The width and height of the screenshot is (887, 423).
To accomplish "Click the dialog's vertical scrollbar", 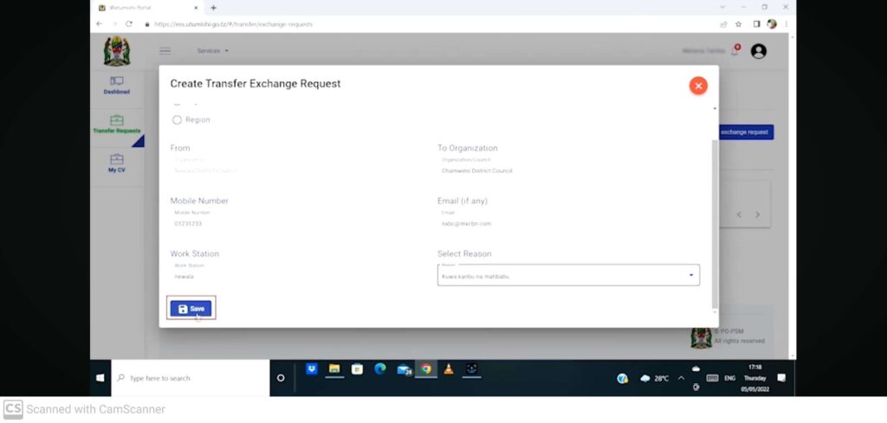I will coord(715,216).
